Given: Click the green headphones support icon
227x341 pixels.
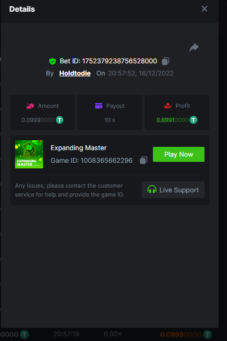Looking at the screenshot, I should coord(152,189).
